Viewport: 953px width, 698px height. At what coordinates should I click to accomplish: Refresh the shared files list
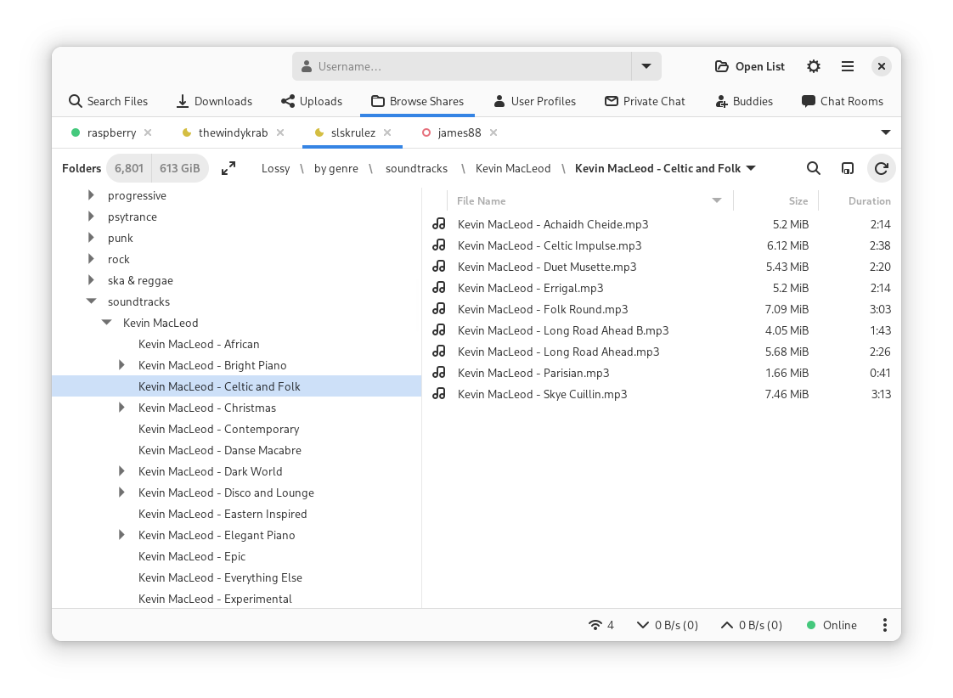pyautogui.click(x=881, y=168)
